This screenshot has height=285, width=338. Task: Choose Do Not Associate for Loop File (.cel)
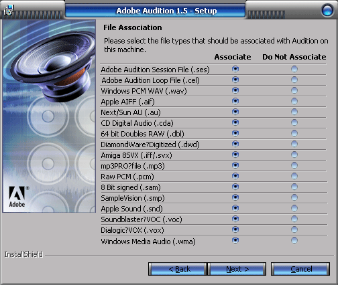click(x=294, y=80)
